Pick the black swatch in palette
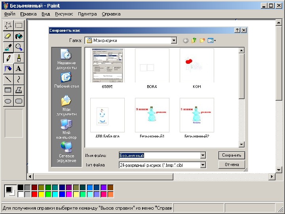The width and height of the screenshot is (285, 214). tap(21, 187)
